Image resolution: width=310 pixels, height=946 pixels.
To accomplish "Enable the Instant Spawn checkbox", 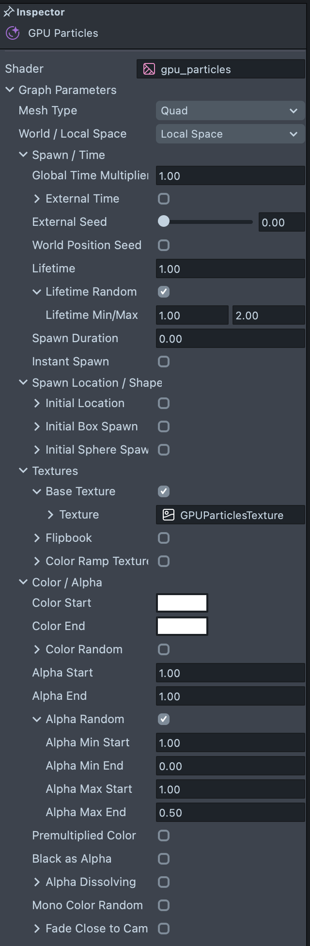I will 164,362.
